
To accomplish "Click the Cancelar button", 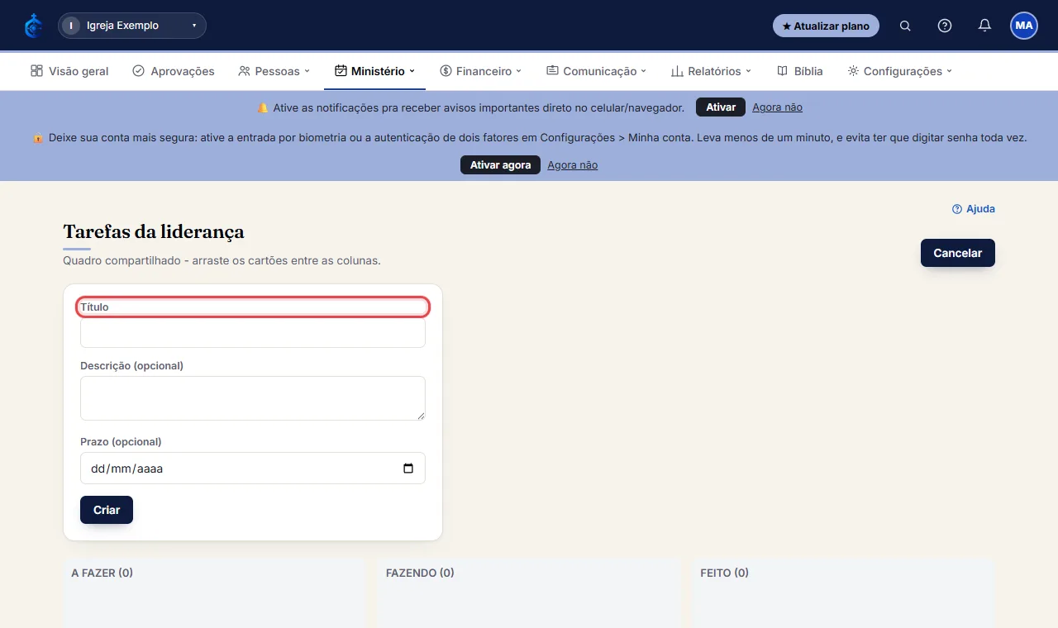I will (958, 253).
